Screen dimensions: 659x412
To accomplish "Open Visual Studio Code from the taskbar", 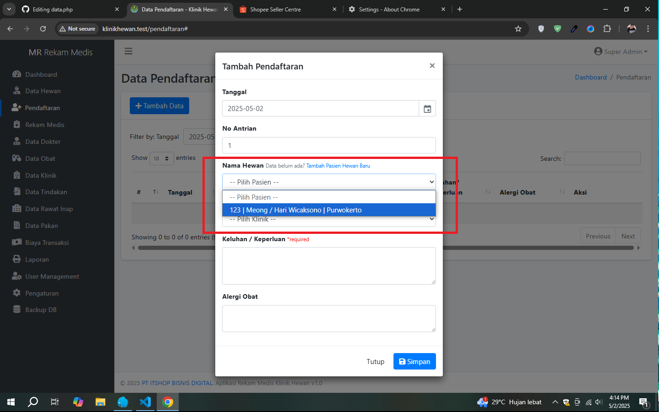I will point(145,402).
